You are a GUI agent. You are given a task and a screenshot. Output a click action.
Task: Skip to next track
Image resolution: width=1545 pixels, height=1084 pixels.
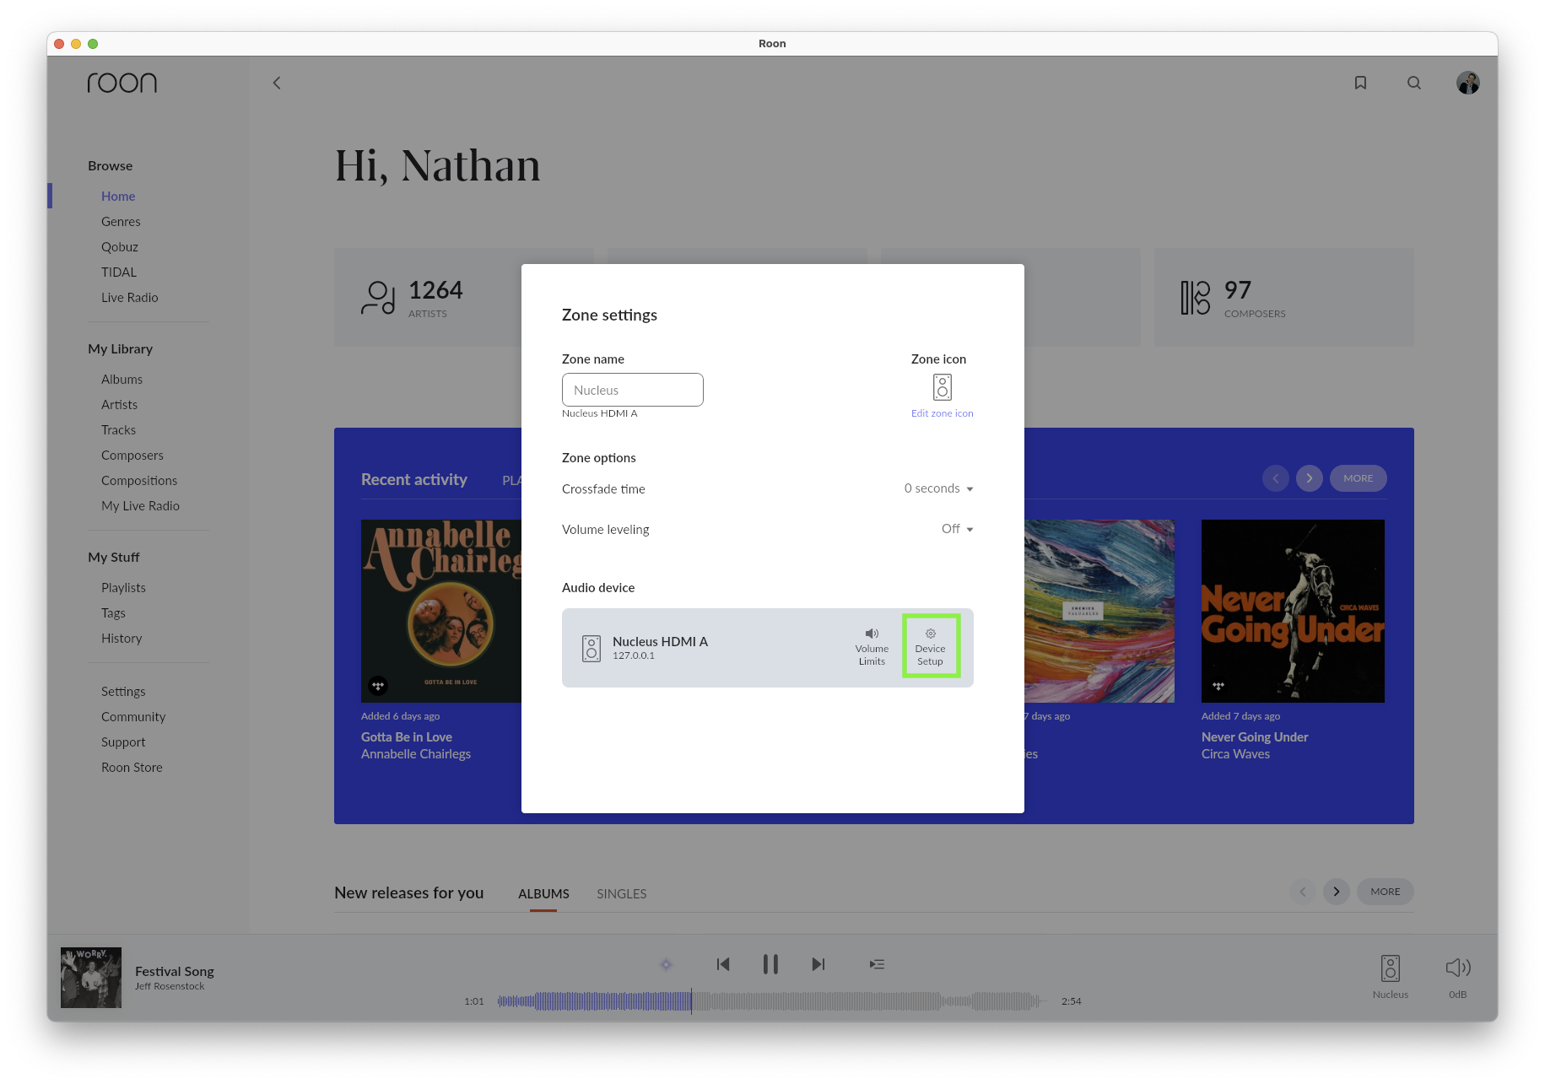[x=818, y=964]
